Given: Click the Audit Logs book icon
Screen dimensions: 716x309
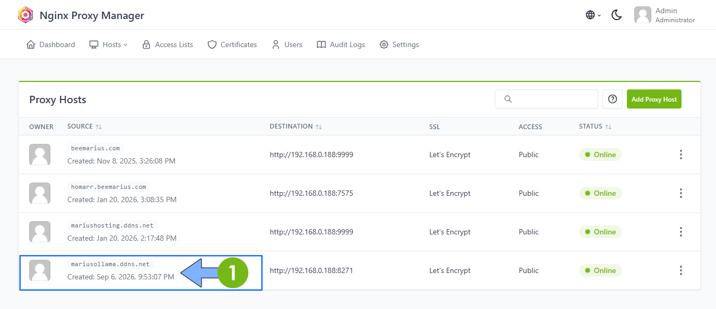Looking at the screenshot, I should [321, 44].
